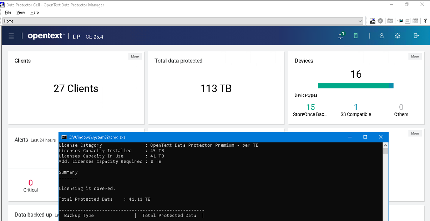Click More button beside the cmd window
This screenshot has width=430, height=221.
(x=415, y=134)
